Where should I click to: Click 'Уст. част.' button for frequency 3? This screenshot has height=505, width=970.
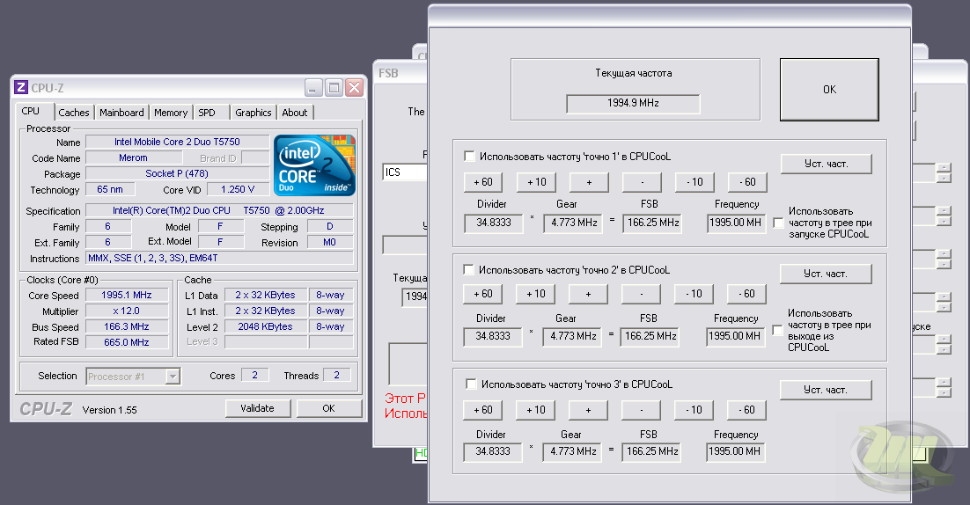tap(826, 390)
